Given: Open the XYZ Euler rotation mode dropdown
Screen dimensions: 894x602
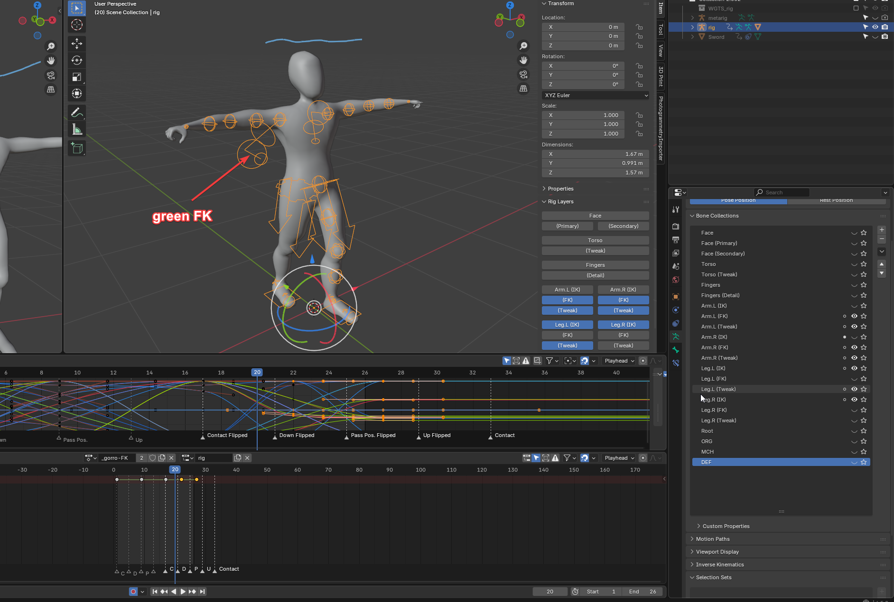Looking at the screenshot, I should (596, 95).
